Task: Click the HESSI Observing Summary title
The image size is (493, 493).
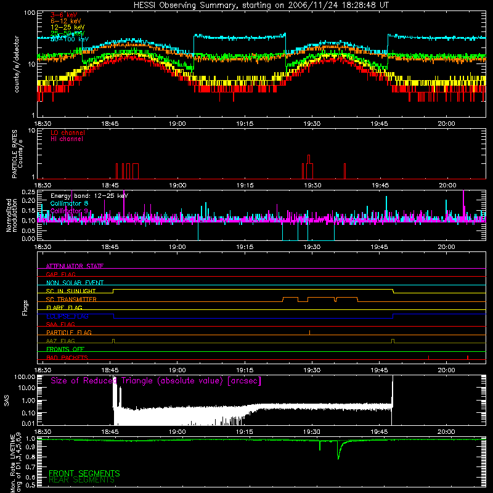Action: pyautogui.click(x=261, y=6)
